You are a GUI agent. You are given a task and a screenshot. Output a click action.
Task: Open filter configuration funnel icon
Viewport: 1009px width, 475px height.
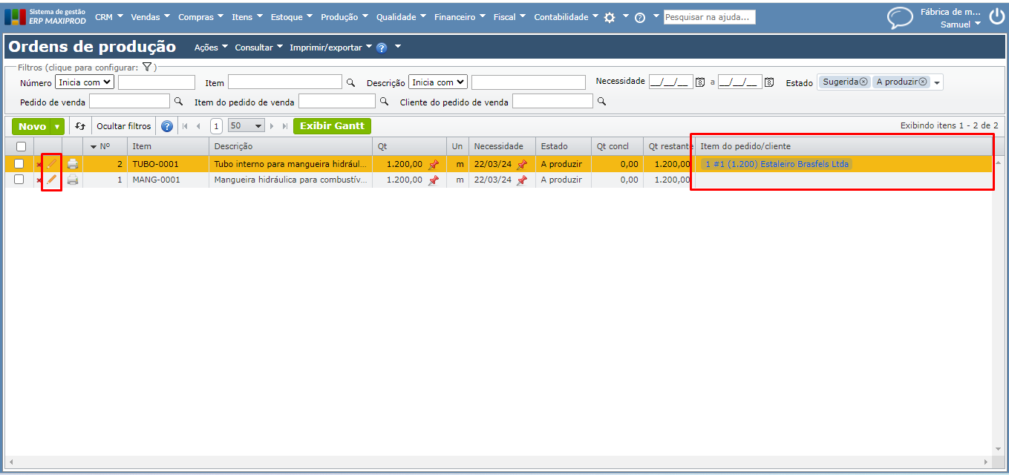click(147, 67)
